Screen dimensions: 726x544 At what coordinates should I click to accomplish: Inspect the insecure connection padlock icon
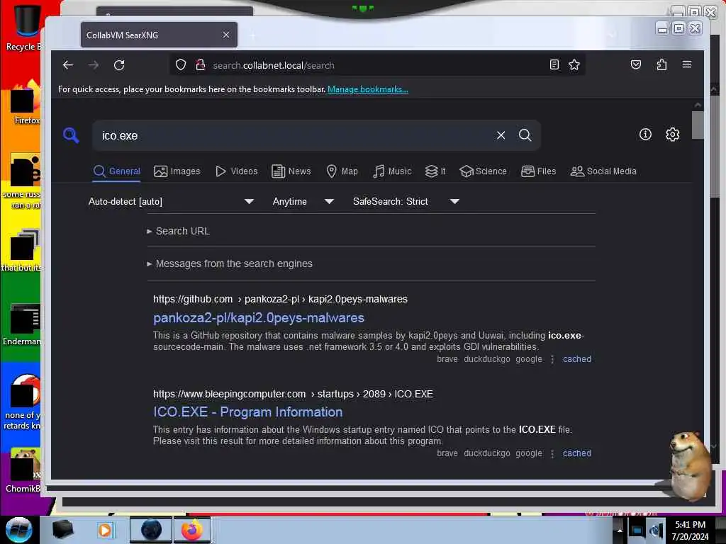(200, 64)
